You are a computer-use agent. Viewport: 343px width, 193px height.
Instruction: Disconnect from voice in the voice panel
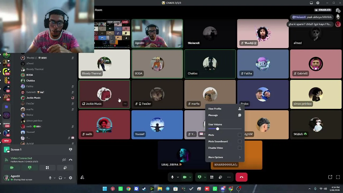pyautogui.click(x=70, y=160)
